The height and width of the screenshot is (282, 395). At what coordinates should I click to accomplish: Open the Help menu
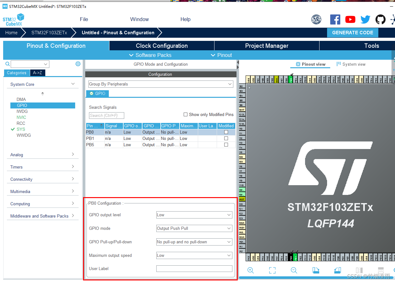186,19
